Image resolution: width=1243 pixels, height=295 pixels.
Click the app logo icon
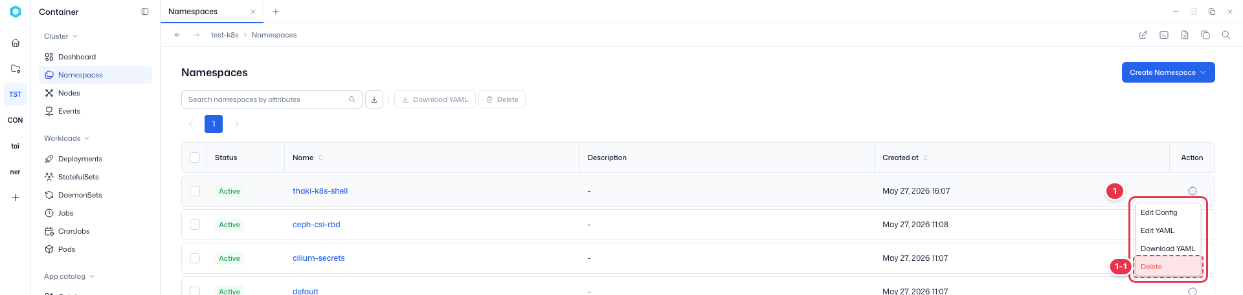click(16, 12)
